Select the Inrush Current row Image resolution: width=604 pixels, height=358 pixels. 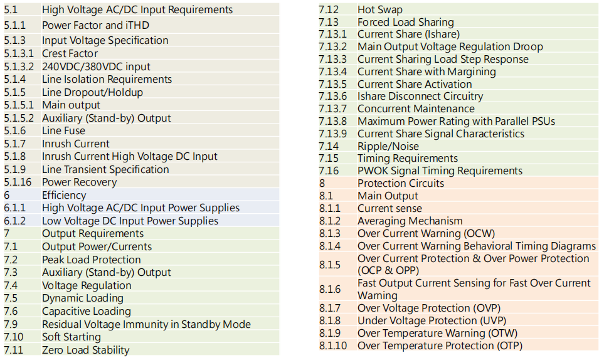tap(141, 144)
